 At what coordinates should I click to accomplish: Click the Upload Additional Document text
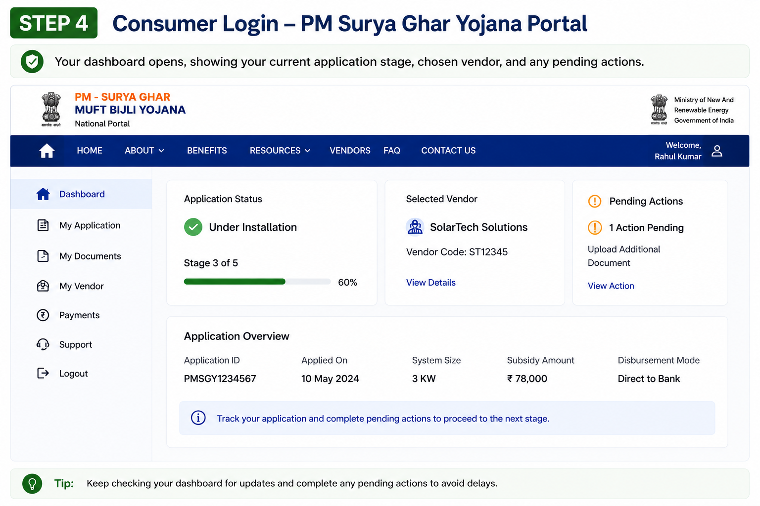tap(624, 256)
